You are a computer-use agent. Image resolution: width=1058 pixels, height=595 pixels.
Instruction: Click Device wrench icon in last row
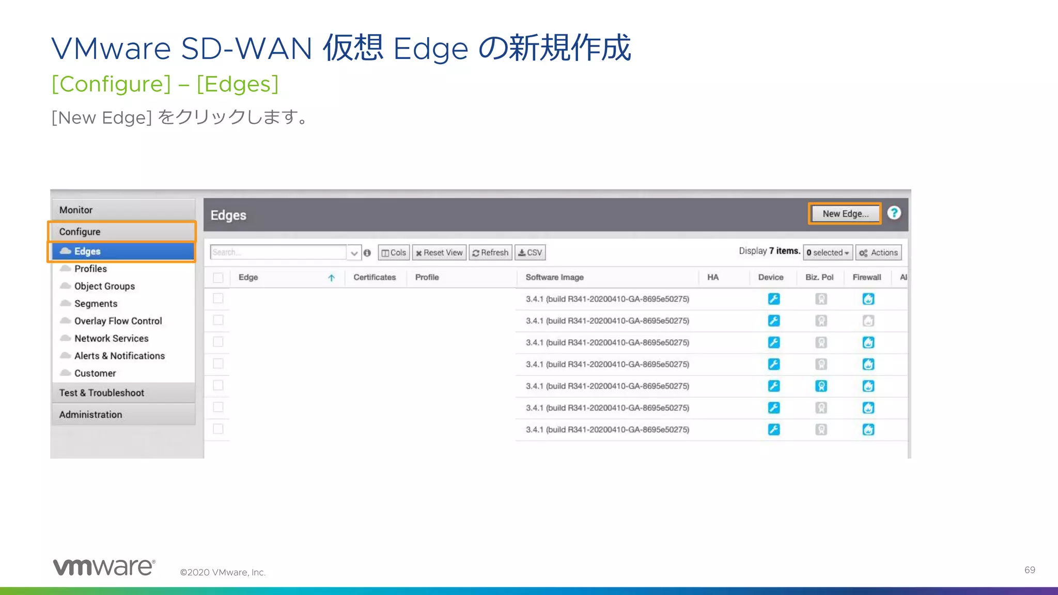click(773, 429)
